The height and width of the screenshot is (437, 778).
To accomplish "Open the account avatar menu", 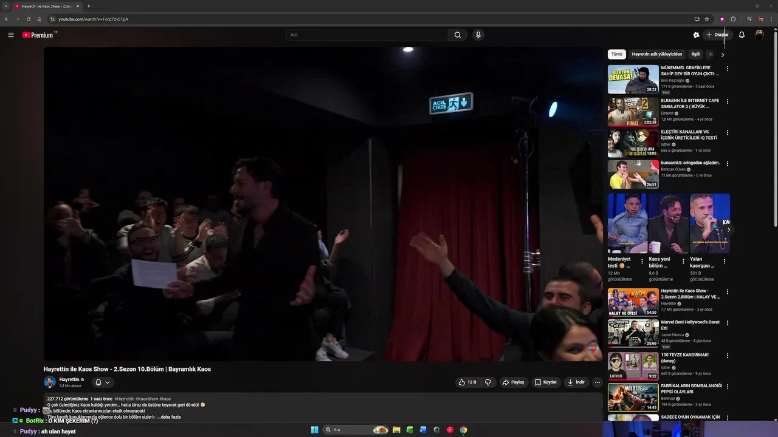I will point(759,35).
